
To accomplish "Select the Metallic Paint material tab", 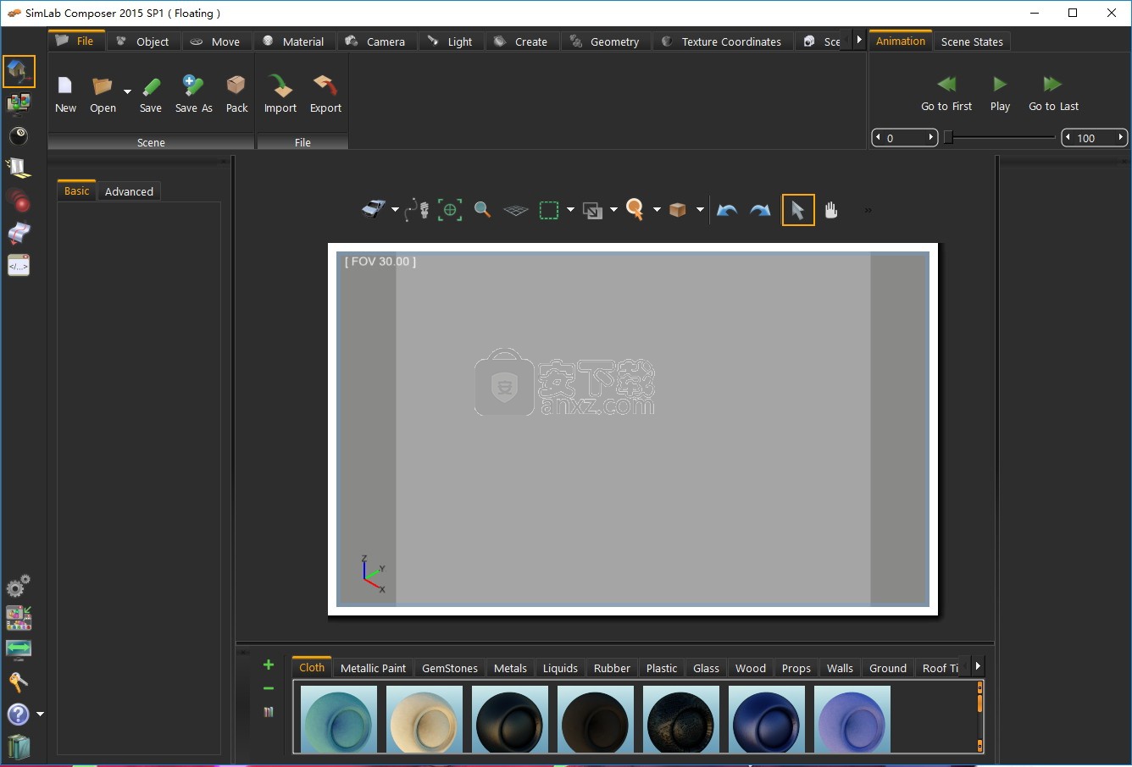I will (373, 668).
